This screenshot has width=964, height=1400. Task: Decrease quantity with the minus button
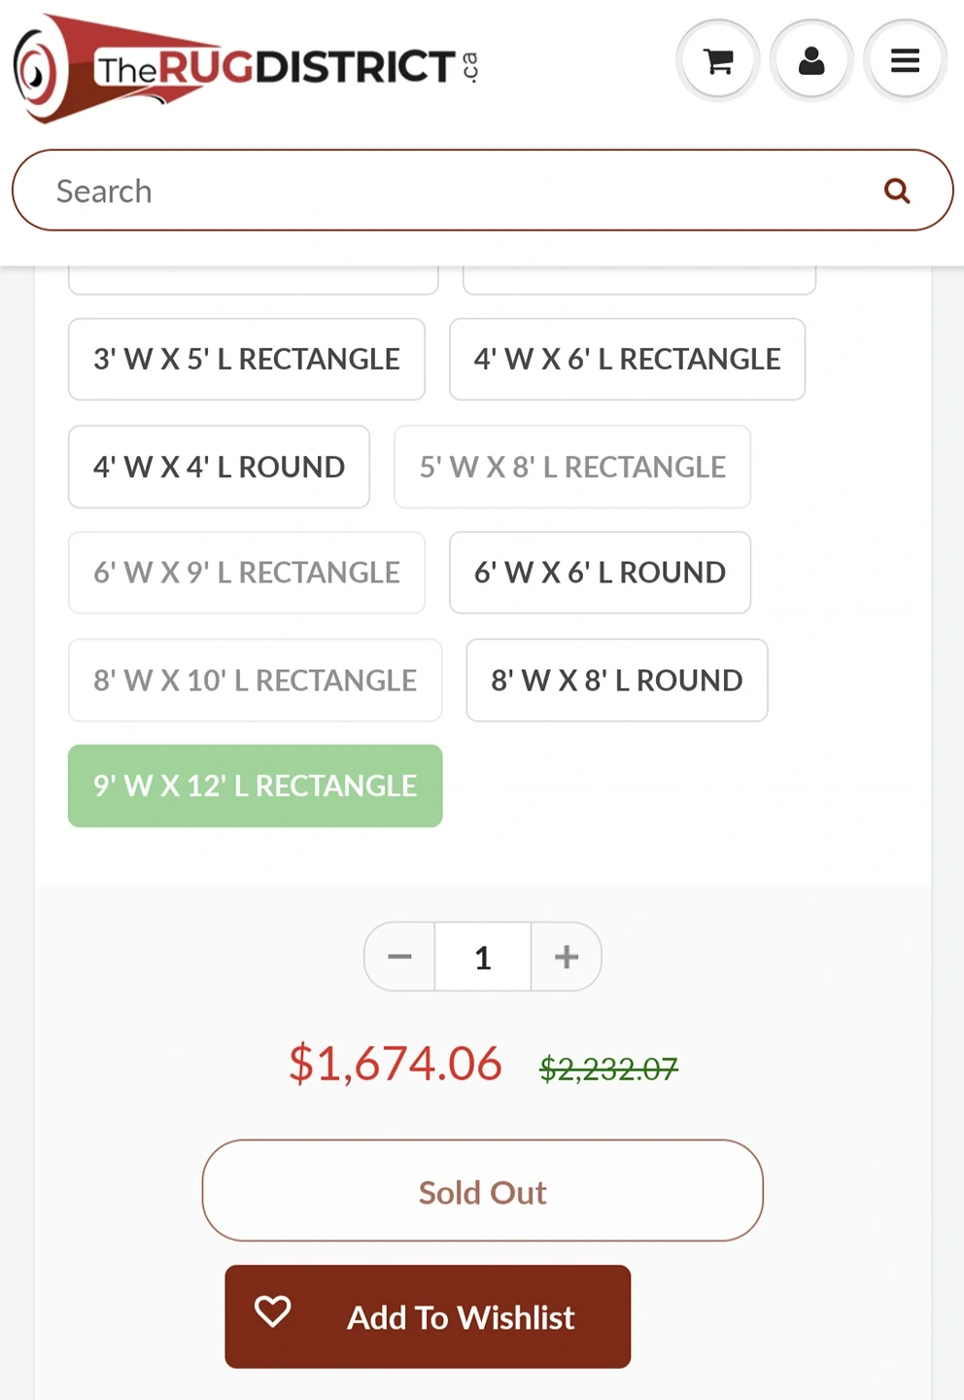[399, 957]
